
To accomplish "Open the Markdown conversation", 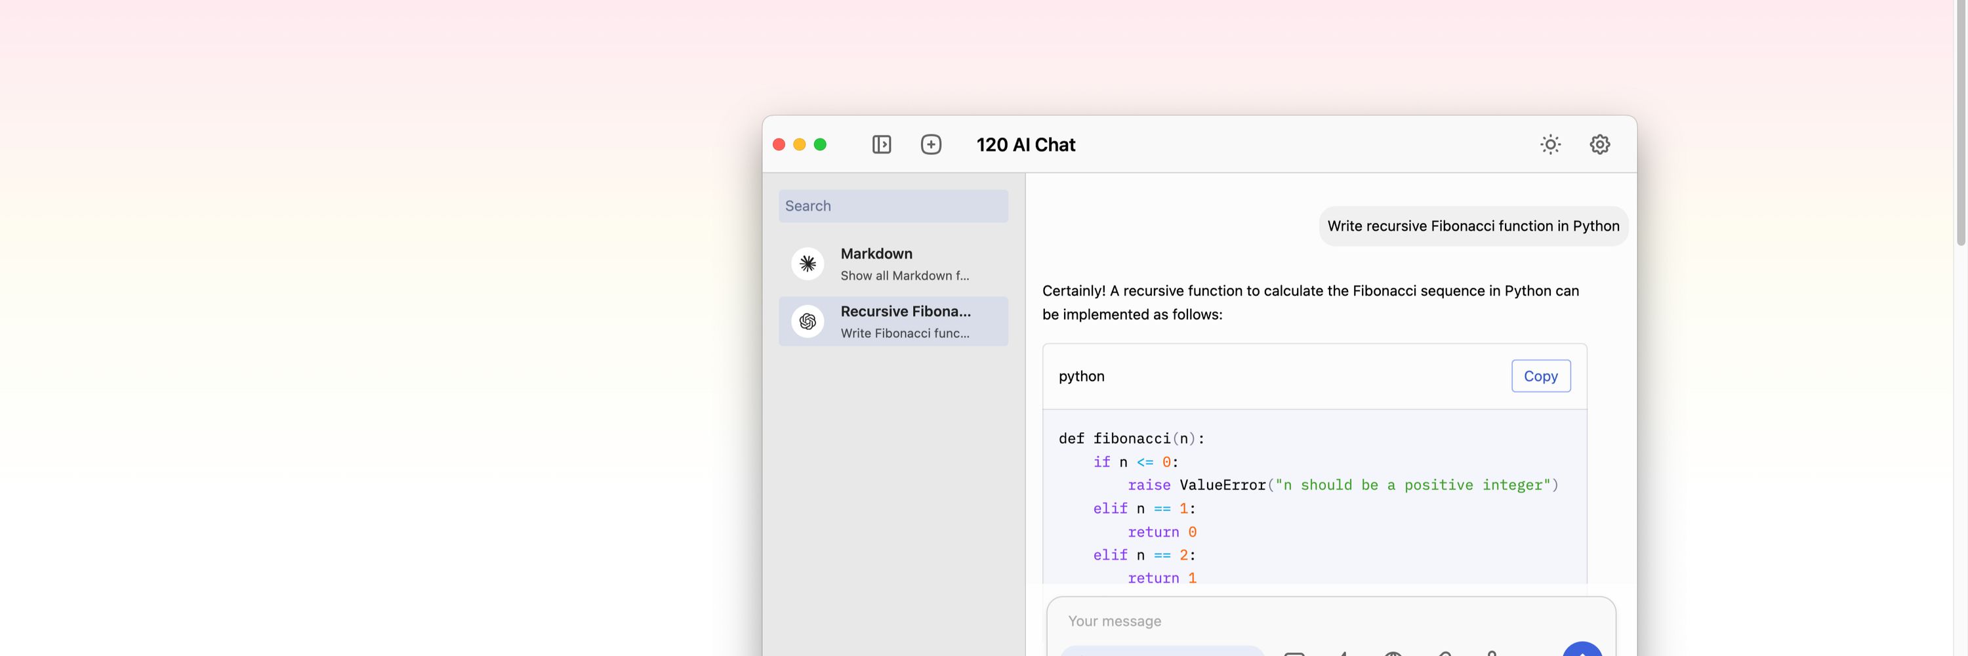I will [893, 264].
